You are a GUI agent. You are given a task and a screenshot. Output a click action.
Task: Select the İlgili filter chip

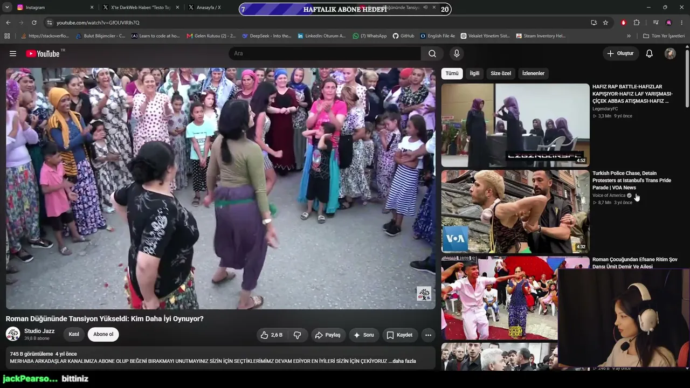pos(474,73)
